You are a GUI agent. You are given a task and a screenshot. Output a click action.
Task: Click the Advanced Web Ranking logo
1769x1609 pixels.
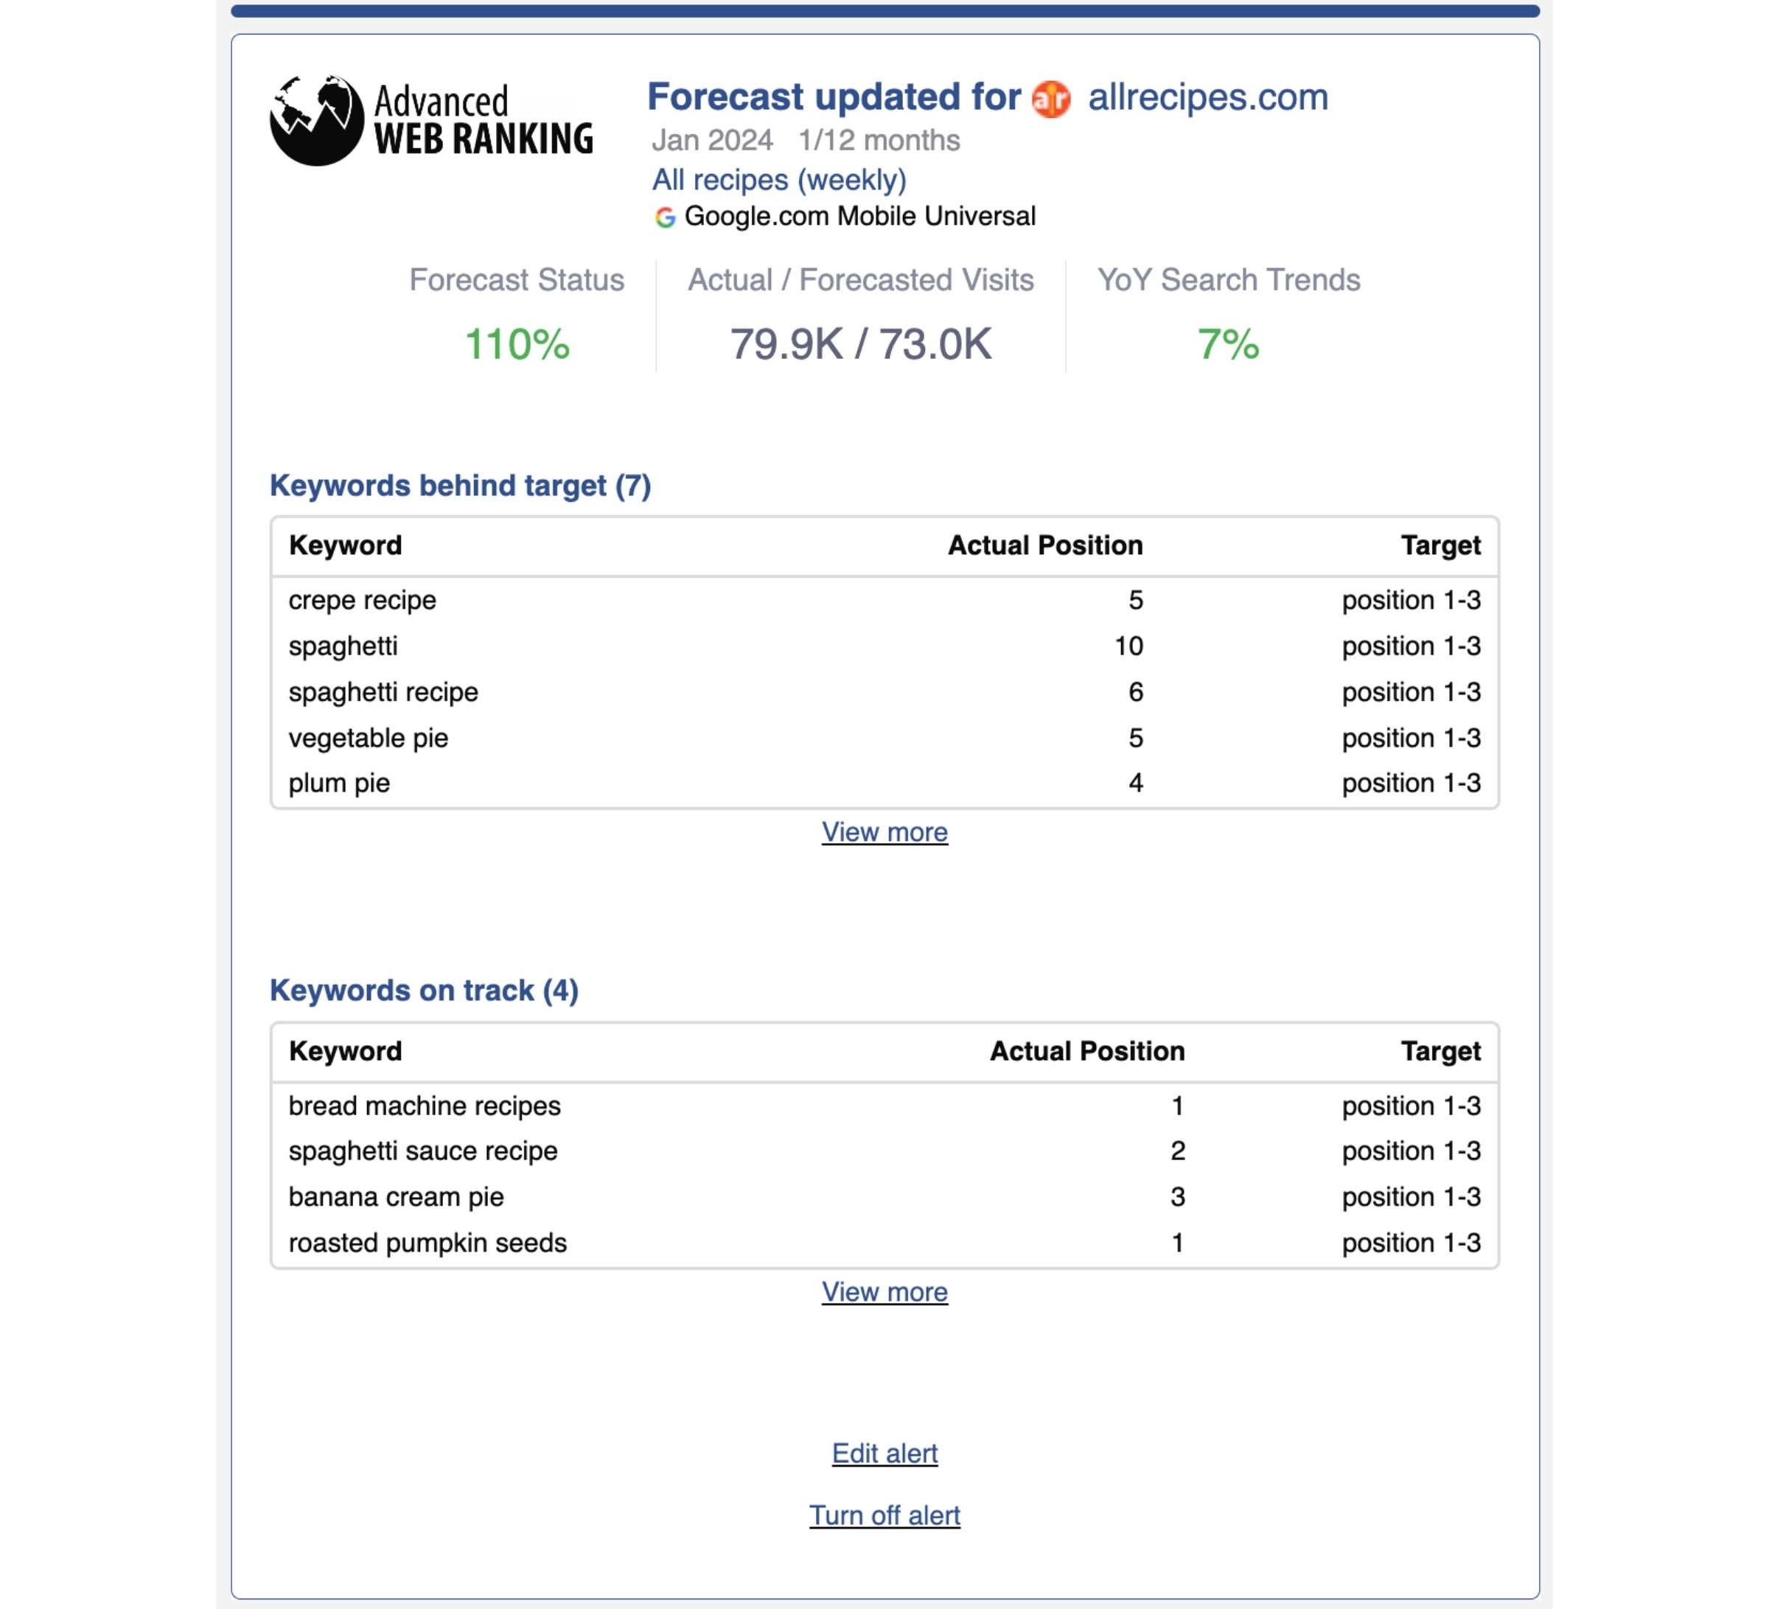(432, 120)
